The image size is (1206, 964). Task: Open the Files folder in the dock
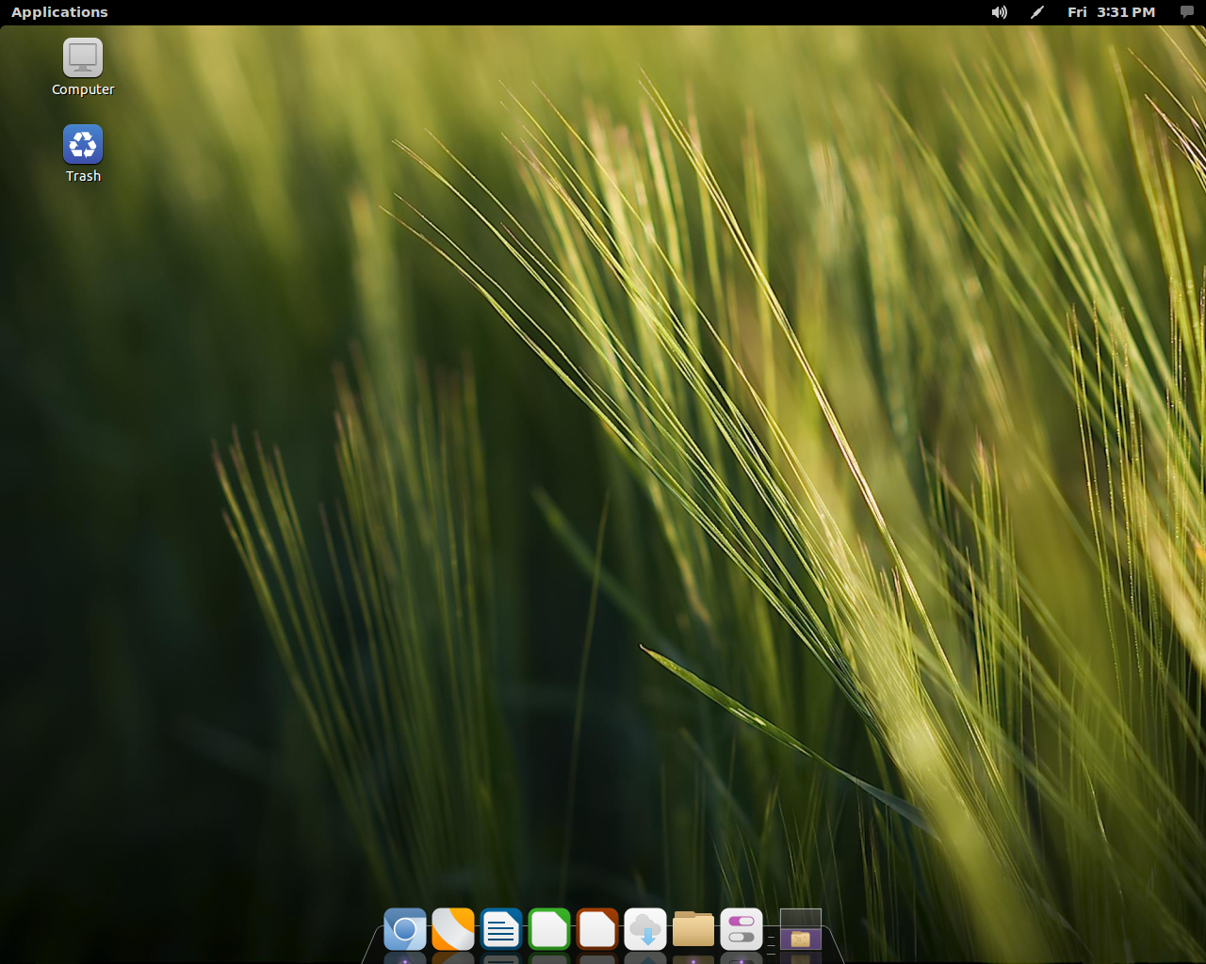click(x=693, y=930)
